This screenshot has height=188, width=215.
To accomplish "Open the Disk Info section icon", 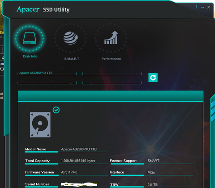I will click(x=30, y=38).
